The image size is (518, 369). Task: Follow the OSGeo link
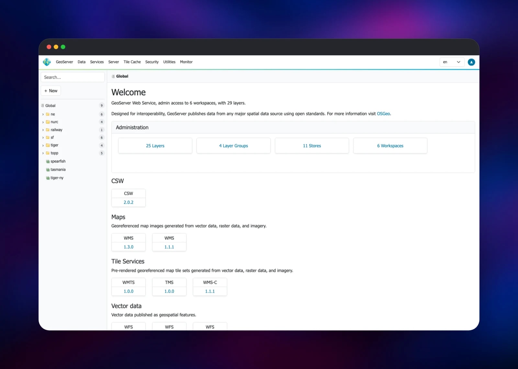(383, 114)
